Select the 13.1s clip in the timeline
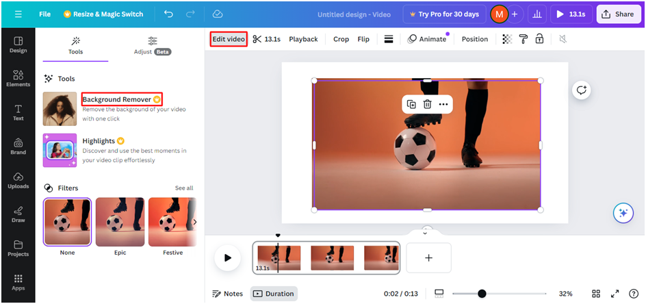The height and width of the screenshot is (304, 646). pos(326,258)
